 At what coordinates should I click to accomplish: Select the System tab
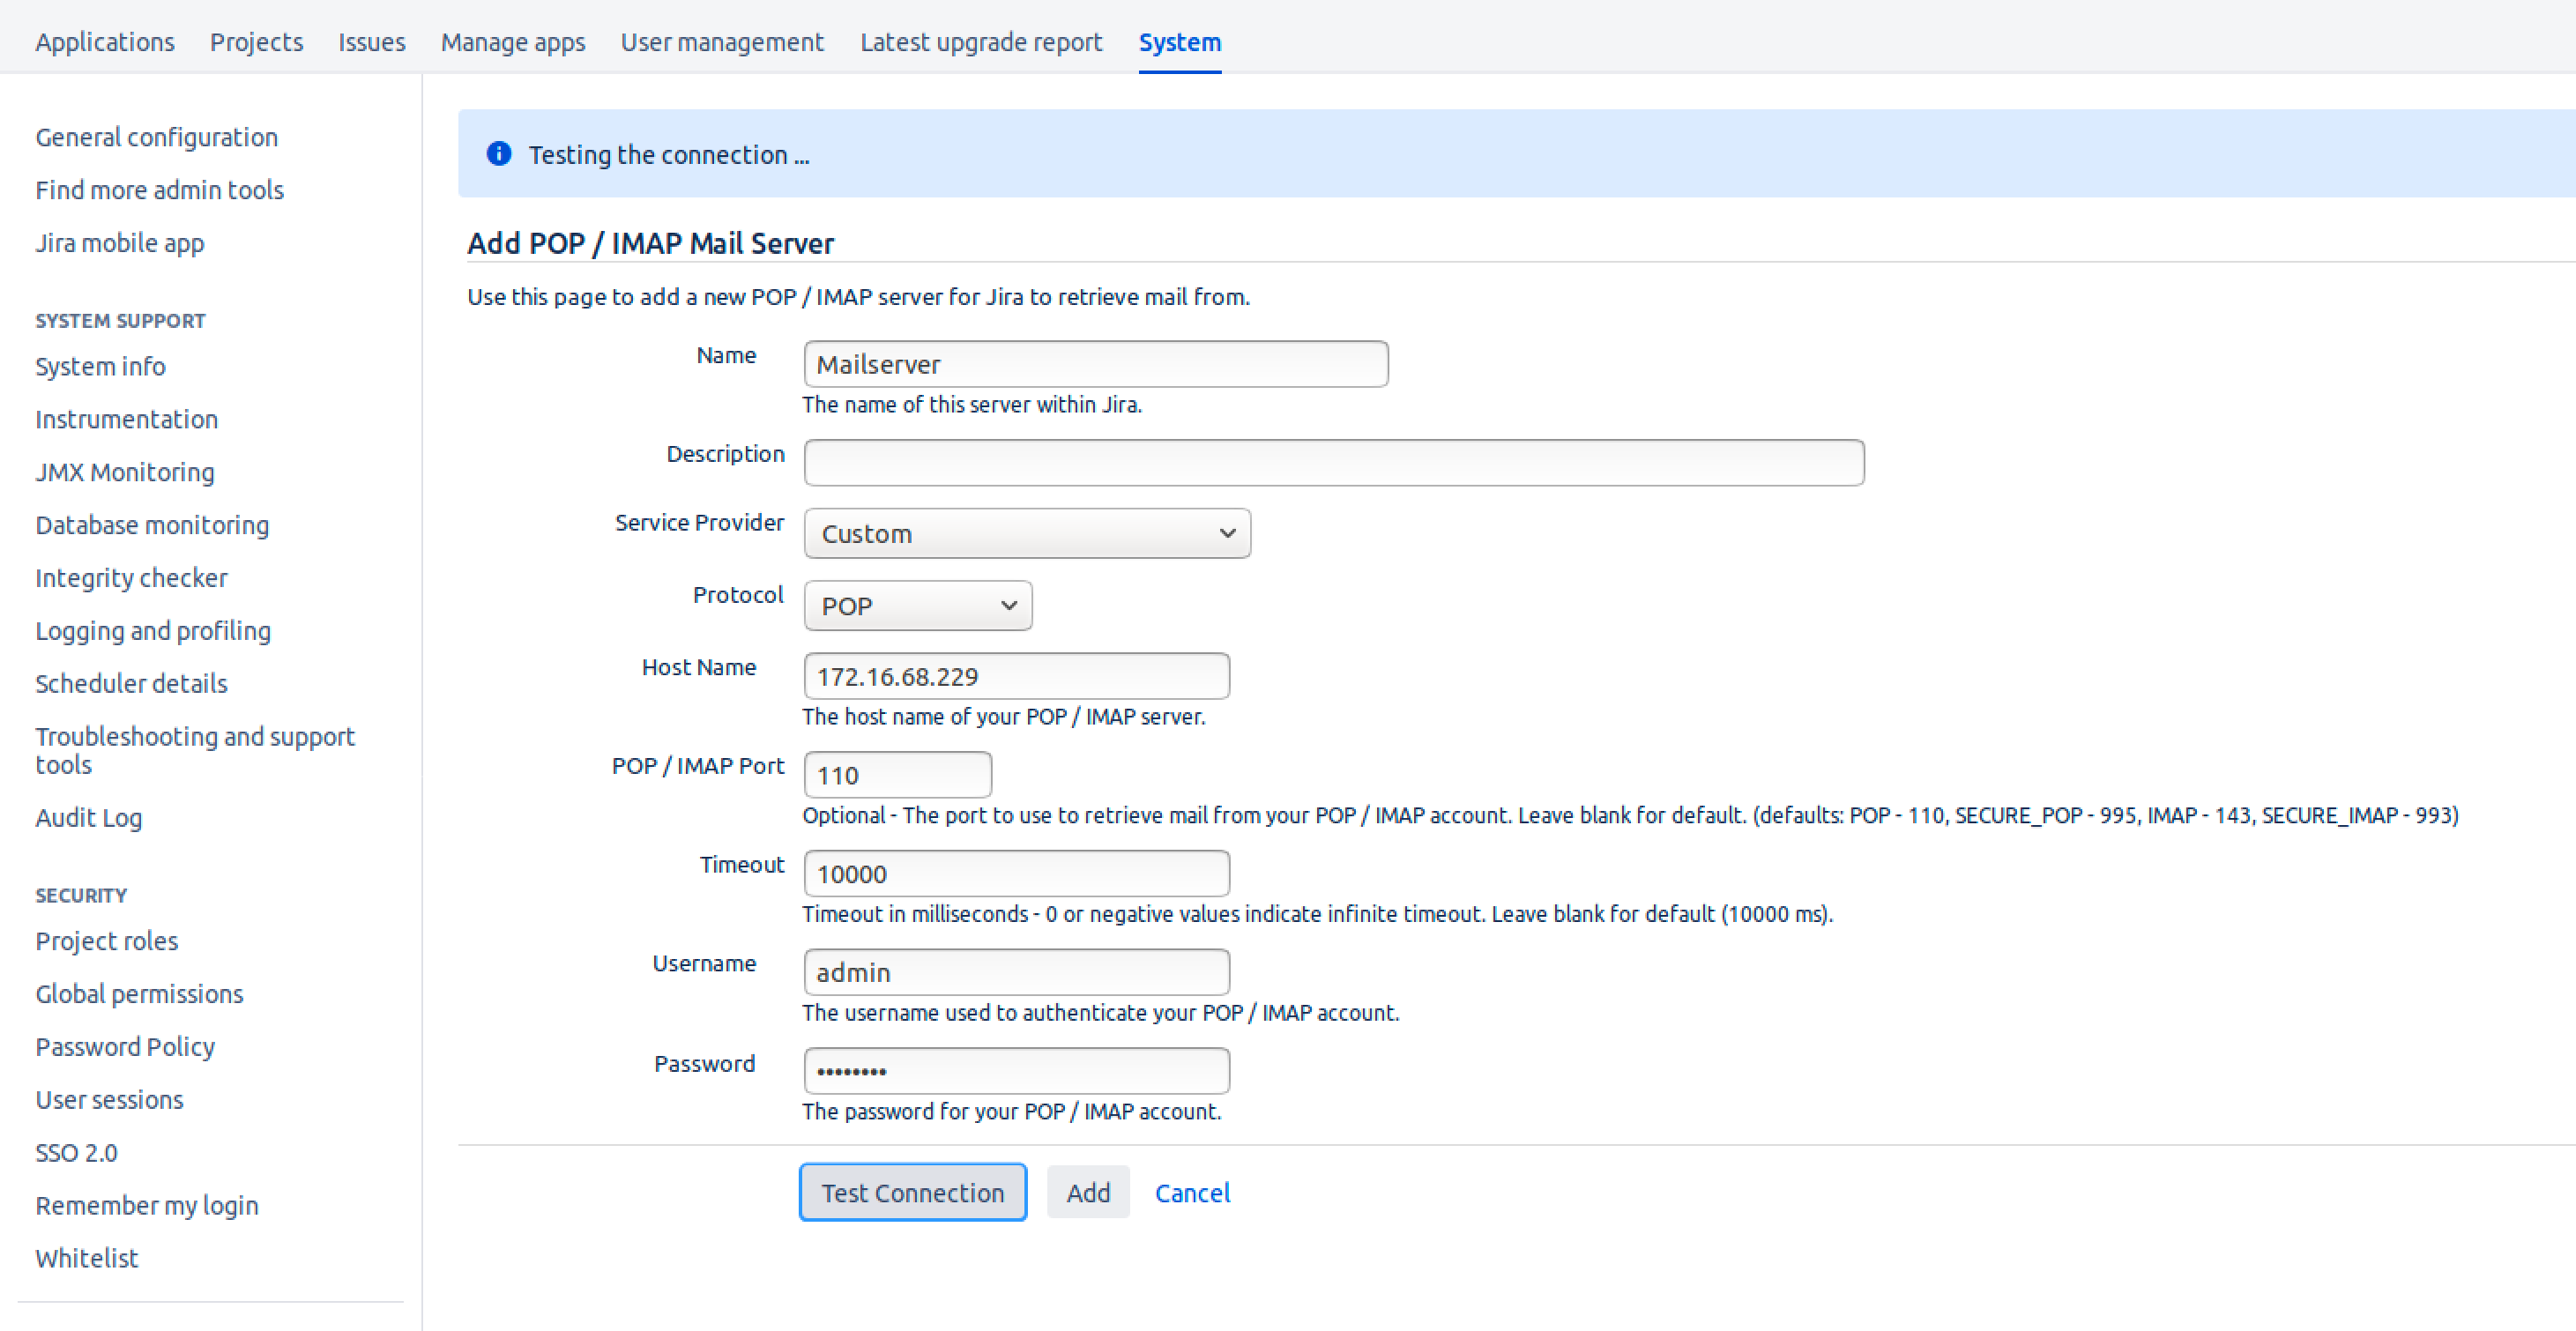point(1180,42)
